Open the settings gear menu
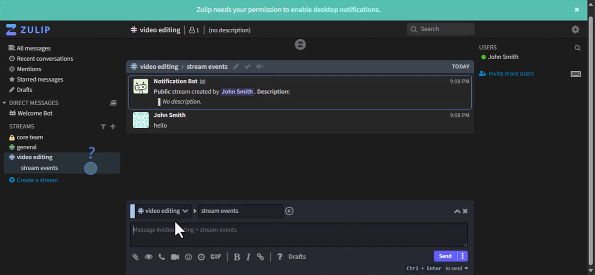The height and width of the screenshot is (275, 595). 575,29
